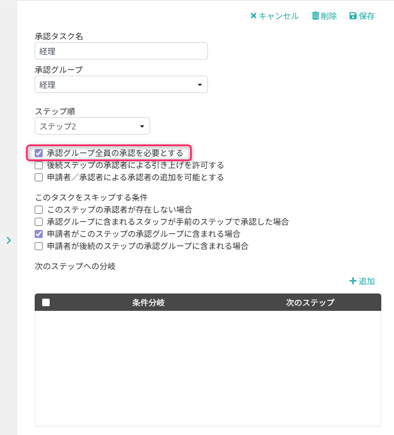Open the ステップ順 dropdown showing ステップ2
This screenshot has width=394, height=435.
pyautogui.click(x=92, y=127)
